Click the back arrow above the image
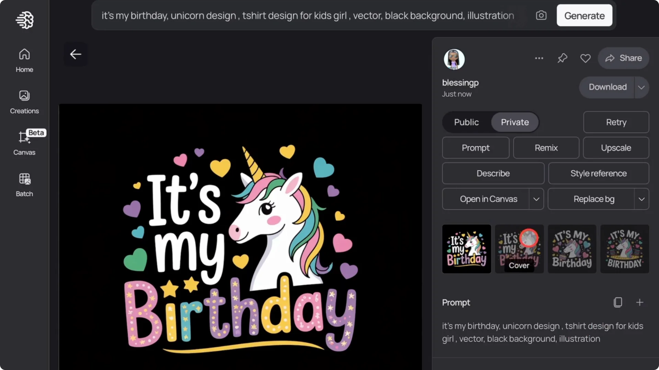The image size is (659, 370). click(x=76, y=54)
